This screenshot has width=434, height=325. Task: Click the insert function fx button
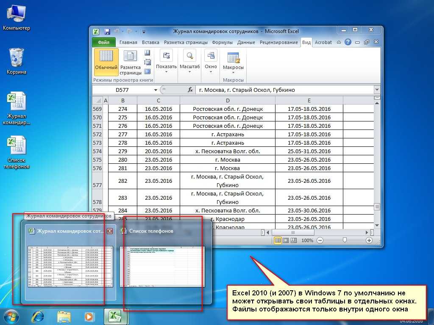tap(190, 90)
